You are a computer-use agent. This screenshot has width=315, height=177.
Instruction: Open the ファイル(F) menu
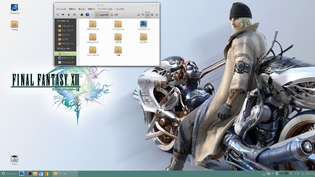click(61, 9)
